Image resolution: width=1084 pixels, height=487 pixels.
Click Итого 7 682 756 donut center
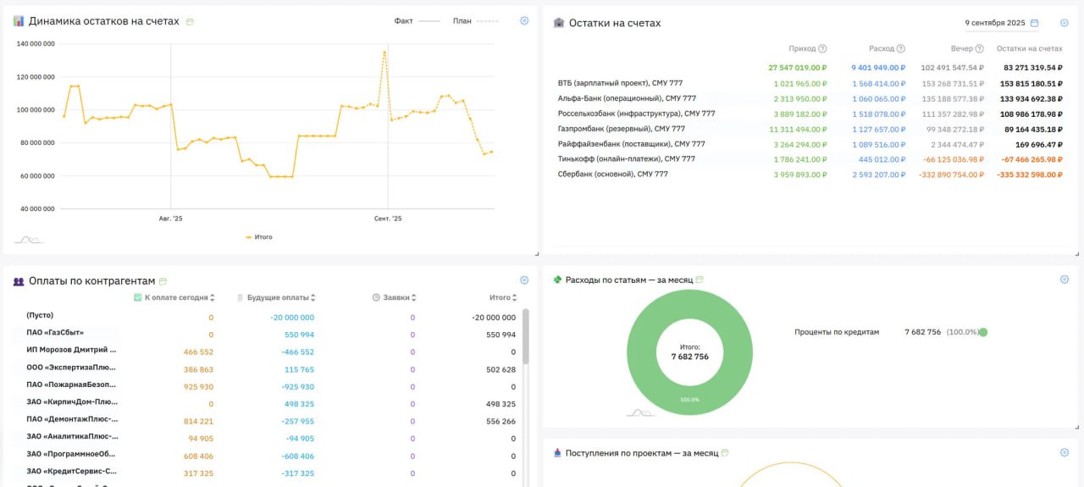(689, 351)
